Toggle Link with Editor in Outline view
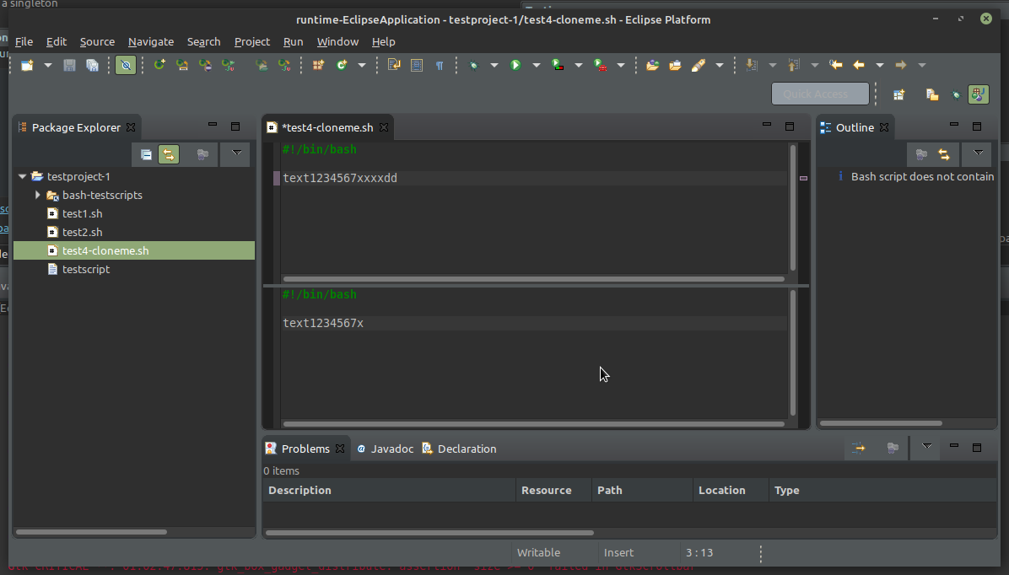The width and height of the screenshot is (1009, 575). pos(944,154)
